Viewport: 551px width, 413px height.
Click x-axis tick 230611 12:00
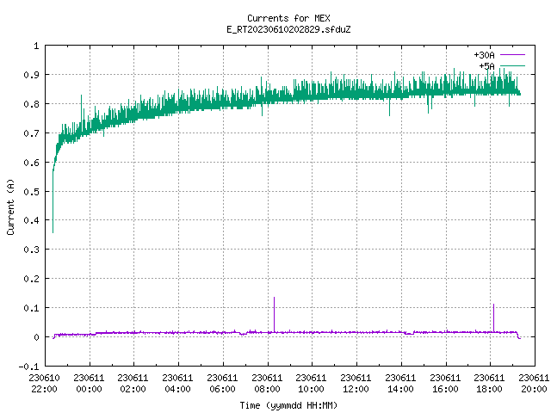click(x=356, y=383)
